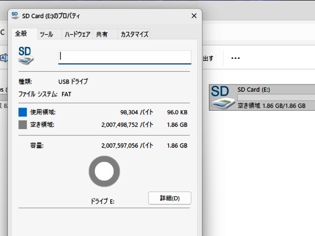Viewport: 315px width, 236px height.
Task: Click the 96.0 KB used size text
Action: [x=177, y=112]
